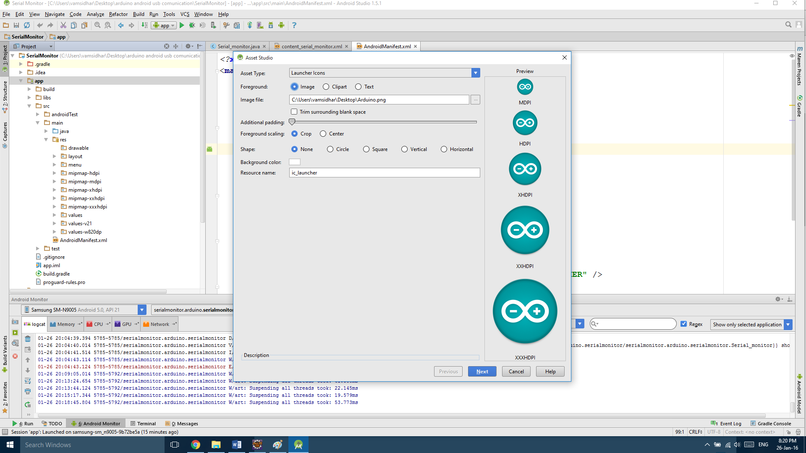Open the Asset Type dropdown

point(475,73)
